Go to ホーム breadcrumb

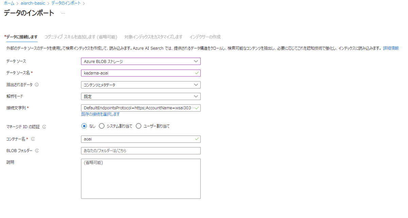pos(9,3)
